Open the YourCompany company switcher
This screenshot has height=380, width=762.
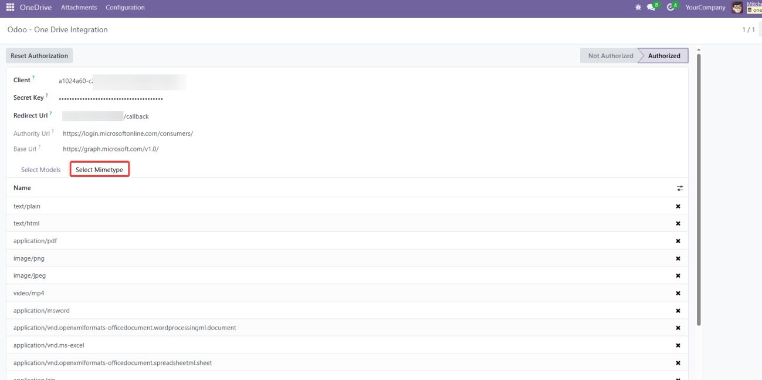coord(705,8)
